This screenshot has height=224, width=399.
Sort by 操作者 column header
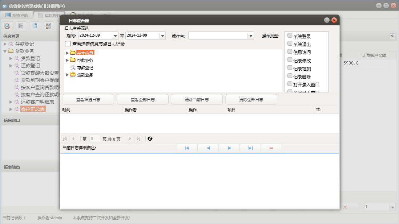tap(154, 110)
